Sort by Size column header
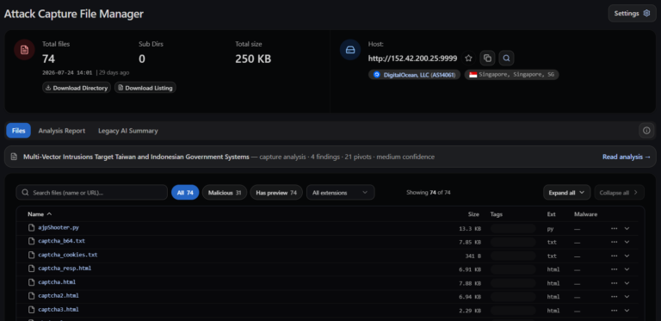Viewport: 661px width, 321px height. pos(473,214)
